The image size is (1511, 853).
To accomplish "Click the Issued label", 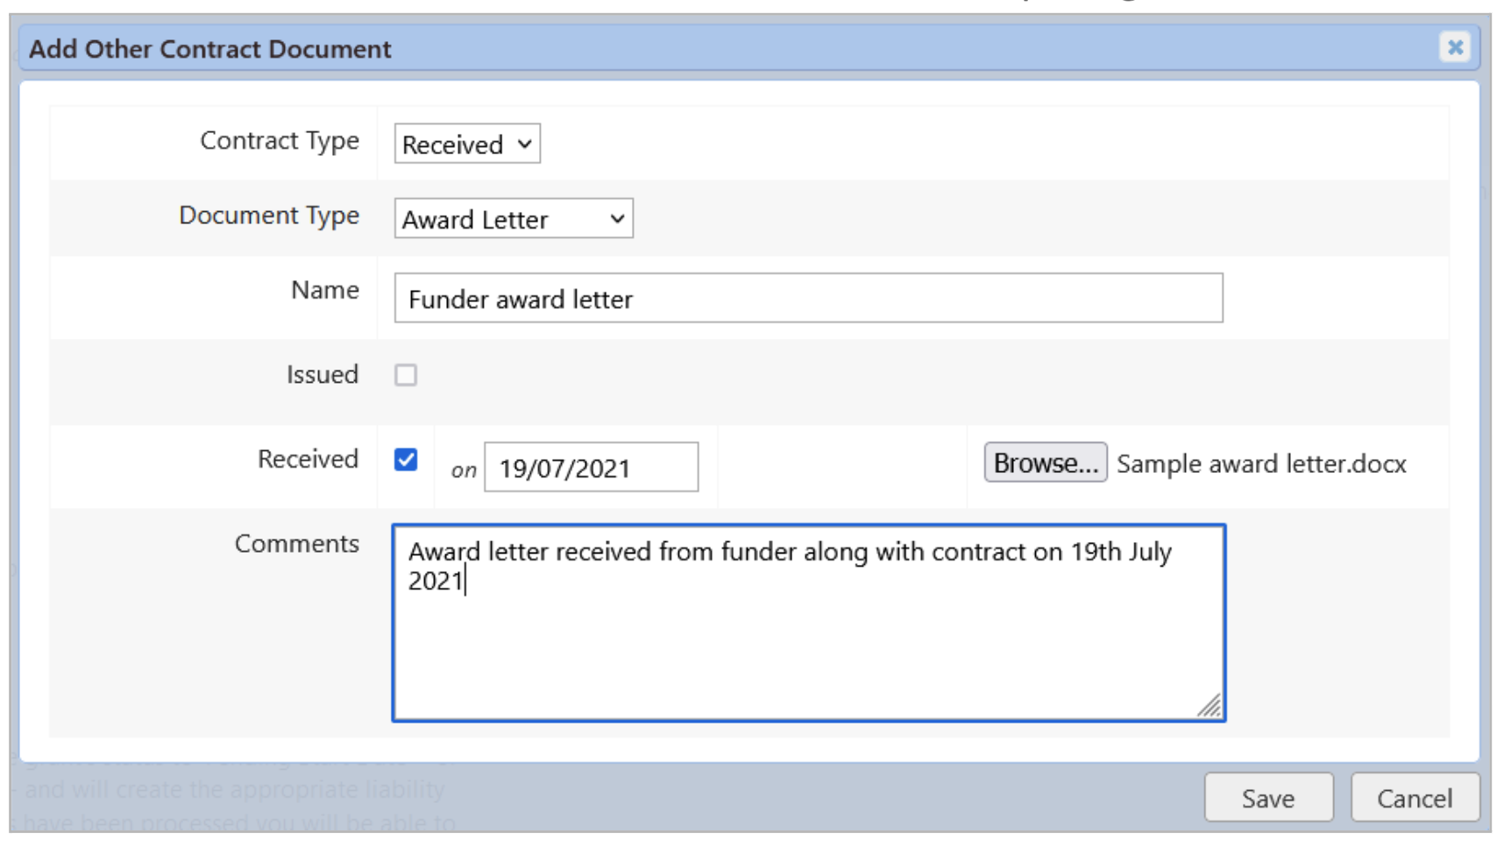I will point(323,375).
